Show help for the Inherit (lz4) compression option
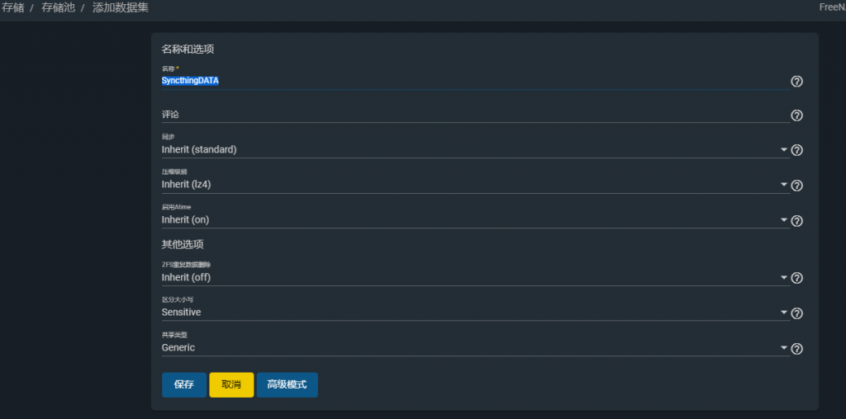This screenshot has width=846, height=419. [x=796, y=186]
